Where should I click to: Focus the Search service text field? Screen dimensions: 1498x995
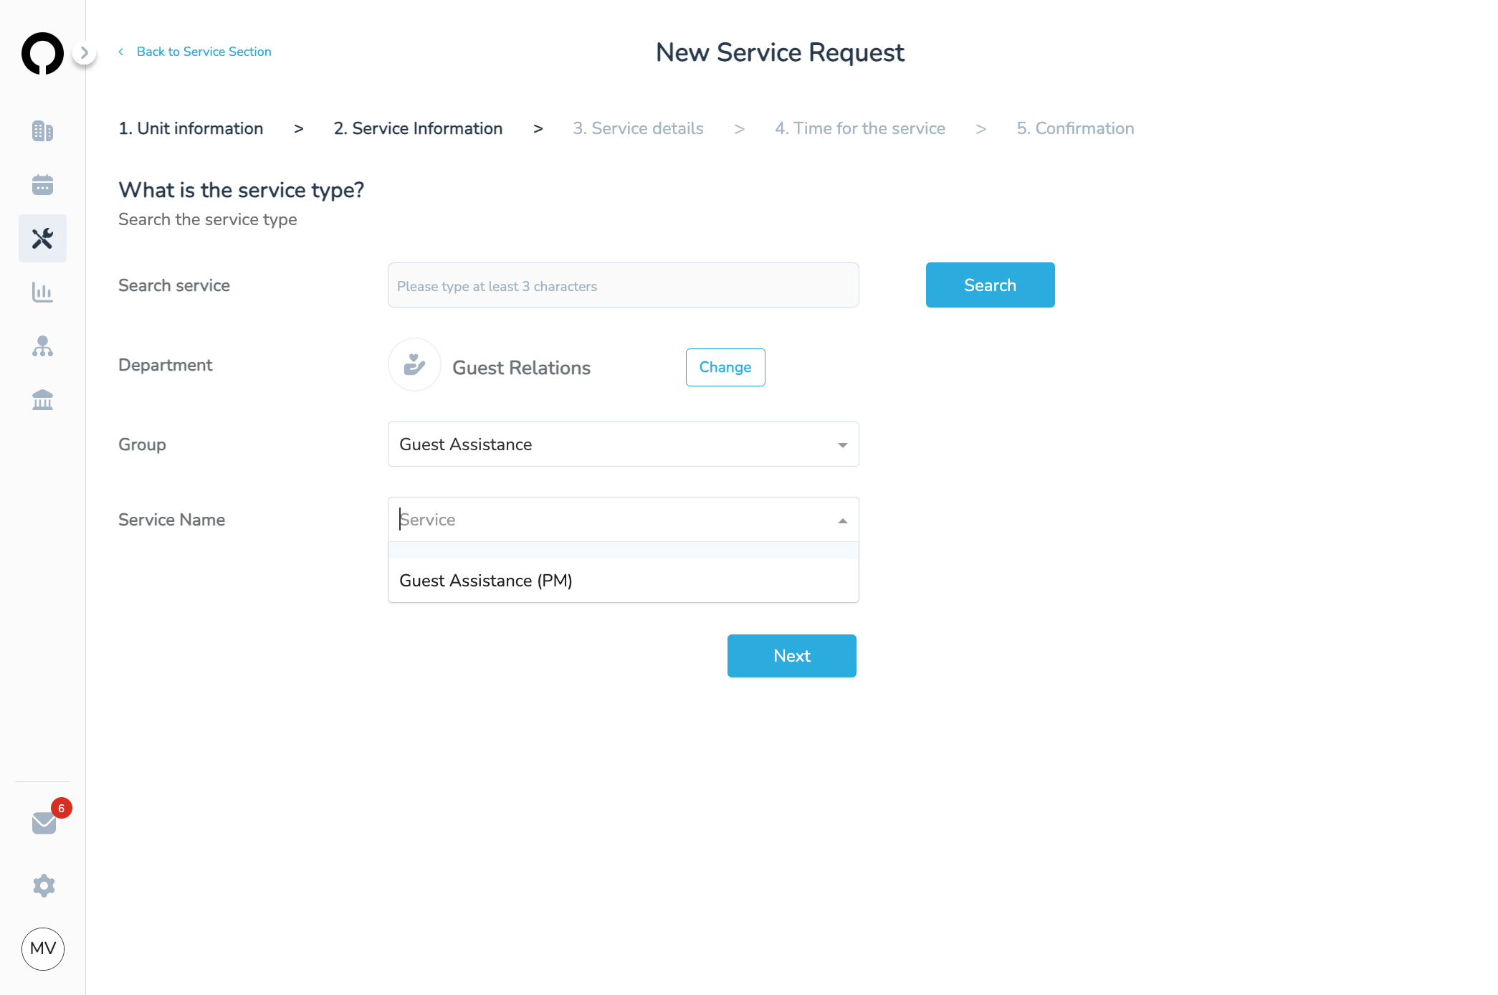click(x=624, y=285)
